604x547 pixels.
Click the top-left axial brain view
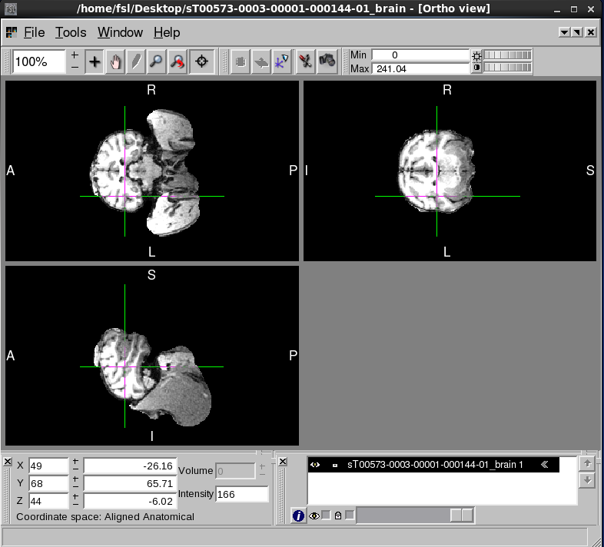[152, 171]
